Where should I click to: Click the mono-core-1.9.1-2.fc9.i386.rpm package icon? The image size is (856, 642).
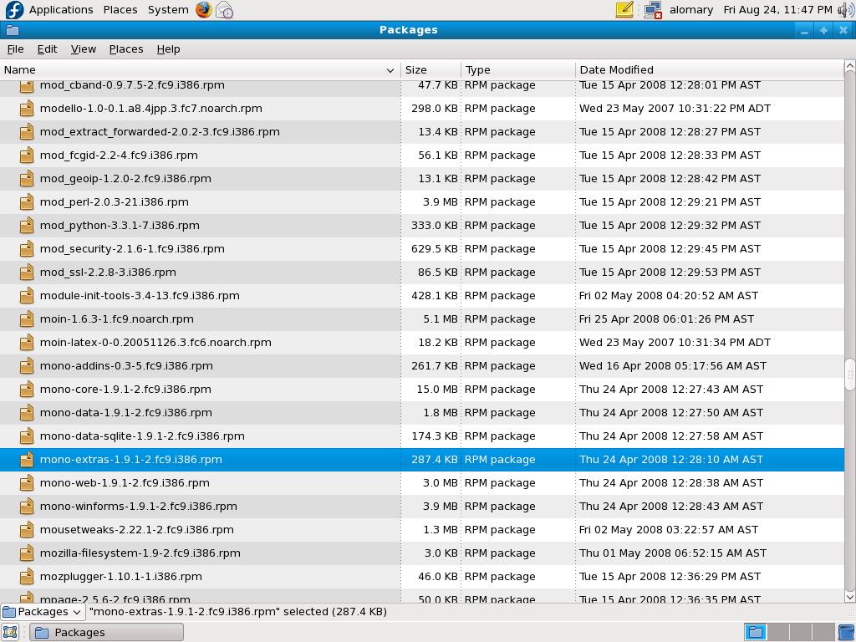(x=26, y=390)
